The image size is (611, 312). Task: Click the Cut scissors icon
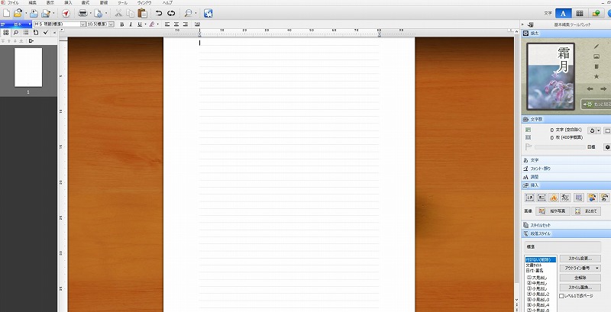point(118,13)
